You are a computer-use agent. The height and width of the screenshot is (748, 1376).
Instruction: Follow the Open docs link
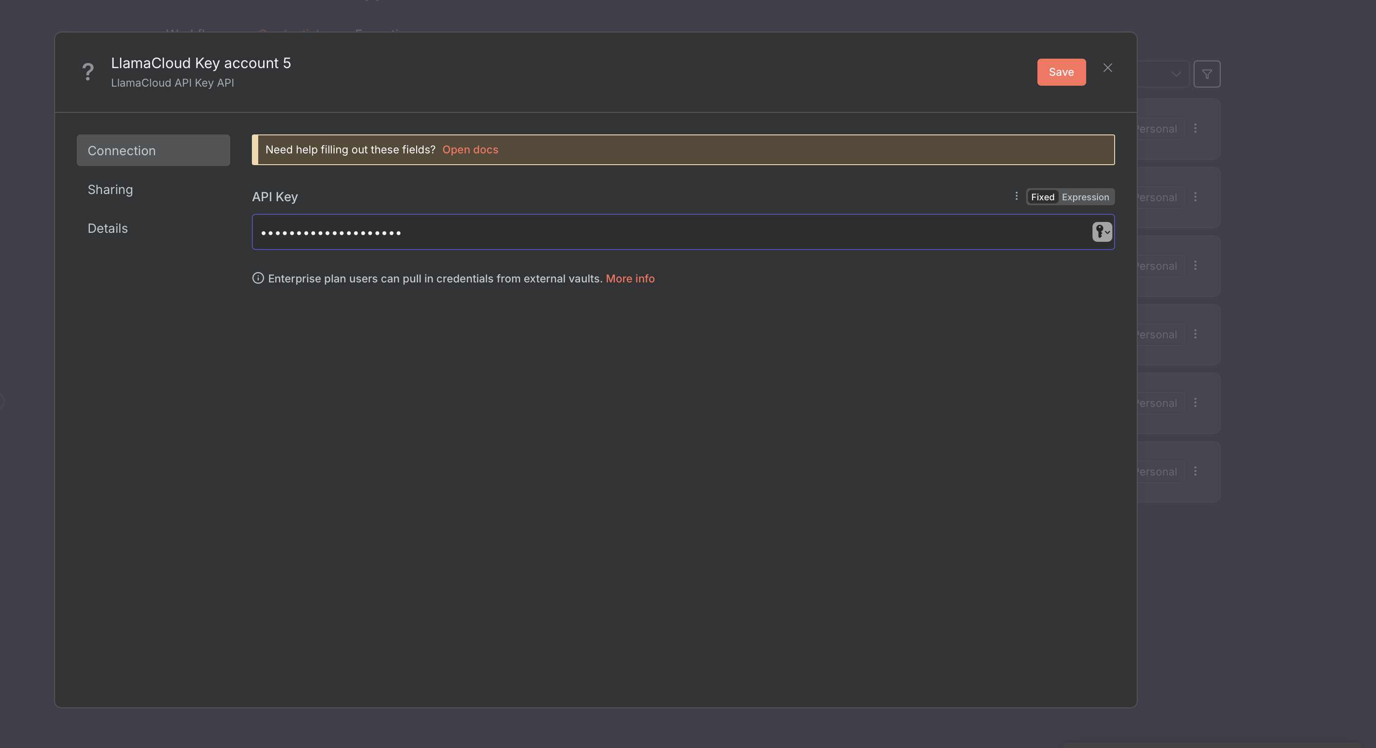(470, 150)
